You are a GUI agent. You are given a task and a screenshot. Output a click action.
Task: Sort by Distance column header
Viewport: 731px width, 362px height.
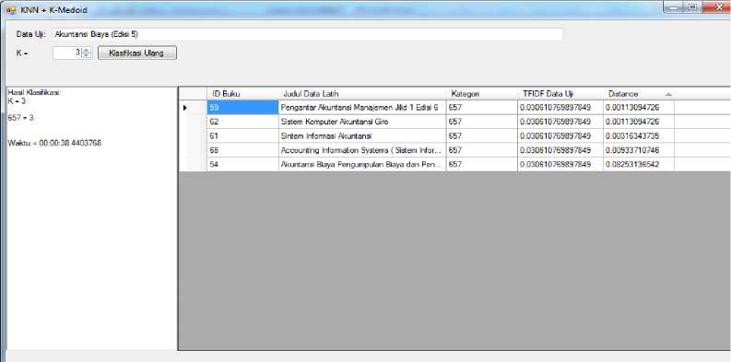coord(638,94)
